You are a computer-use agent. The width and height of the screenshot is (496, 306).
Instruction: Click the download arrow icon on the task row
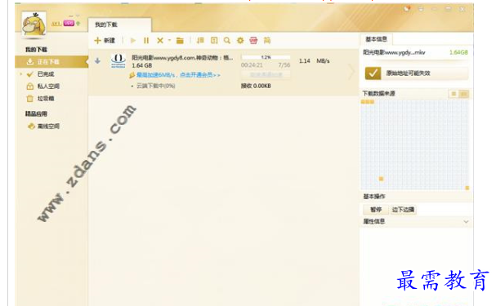pyautogui.click(x=97, y=61)
